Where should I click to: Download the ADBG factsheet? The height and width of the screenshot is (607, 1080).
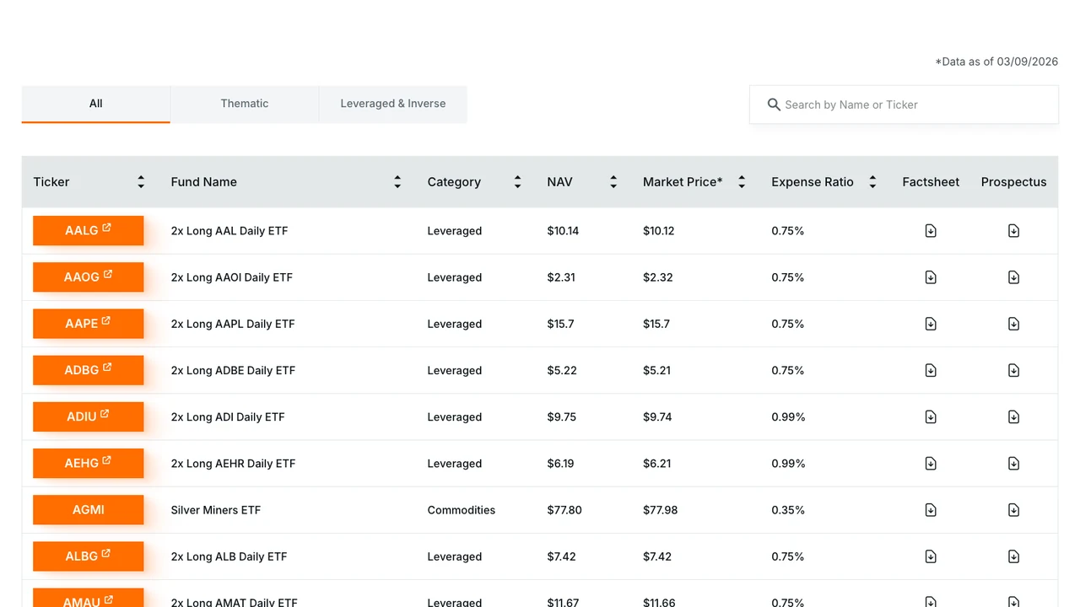pyautogui.click(x=931, y=370)
